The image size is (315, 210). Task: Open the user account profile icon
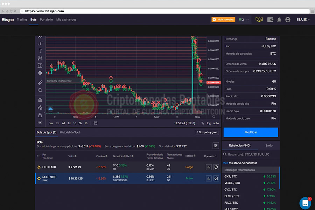[x=288, y=20]
